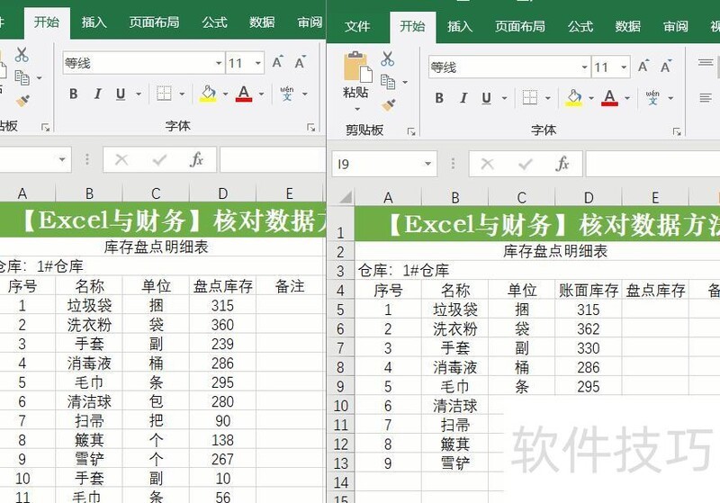
Task: Click the formula bar in left window
Action: pyautogui.click(x=273, y=159)
